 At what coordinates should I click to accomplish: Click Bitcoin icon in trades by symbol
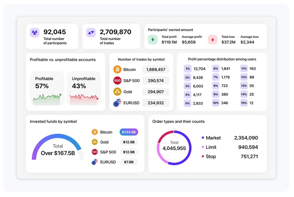click(x=117, y=70)
